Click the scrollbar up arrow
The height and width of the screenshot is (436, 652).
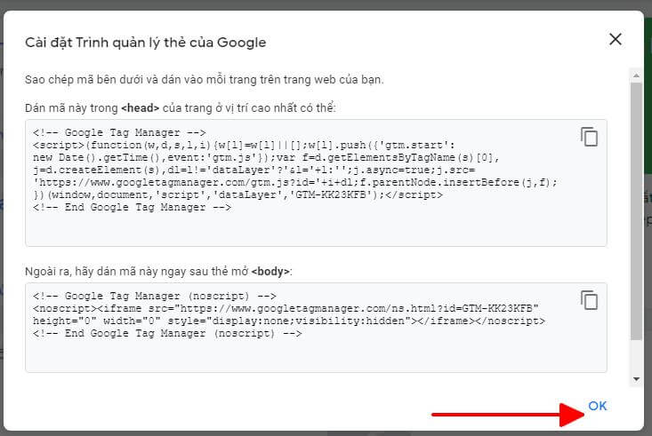(636, 75)
